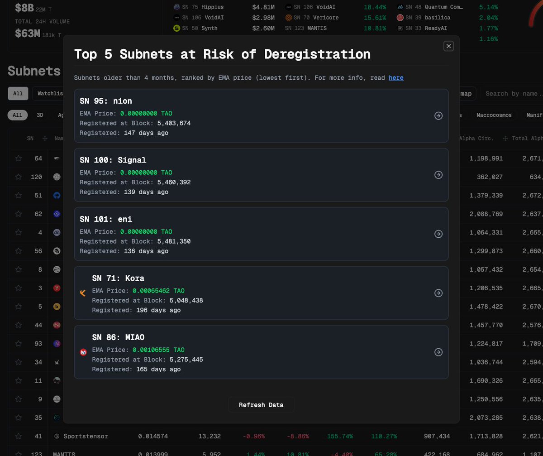
Task: Click the red gauge arc in the top corner
Action: pyautogui.click(x=532, y=14)
